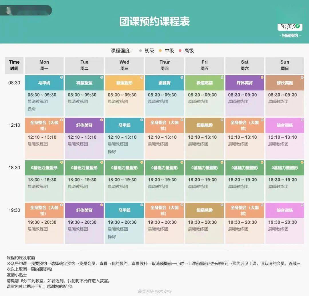
Task: Select the Mon 周一 column header
Action: [x=44, y=65]
